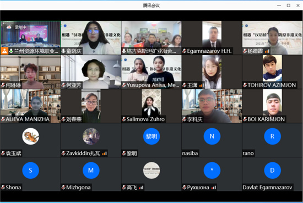The width and height of the screenshot is (303, 203).
Task: Click the Salimova Zuhro name label
Action: pos(145,119)
